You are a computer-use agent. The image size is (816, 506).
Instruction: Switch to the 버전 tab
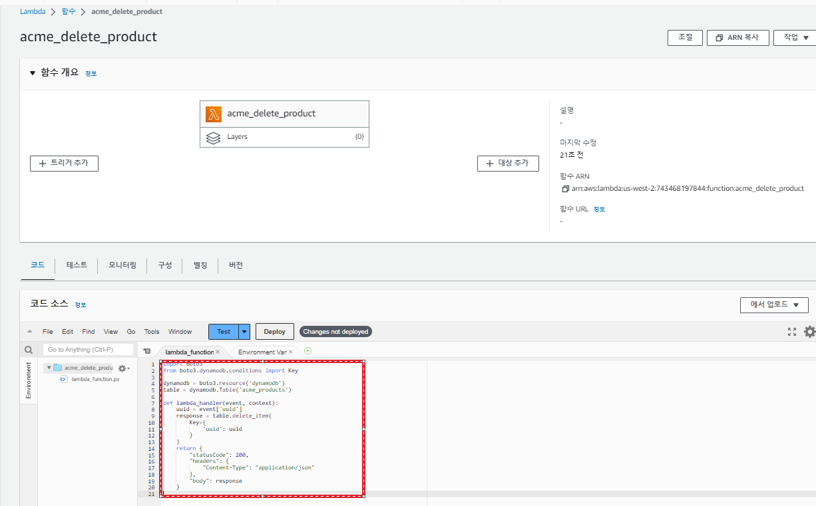[236, 265]
